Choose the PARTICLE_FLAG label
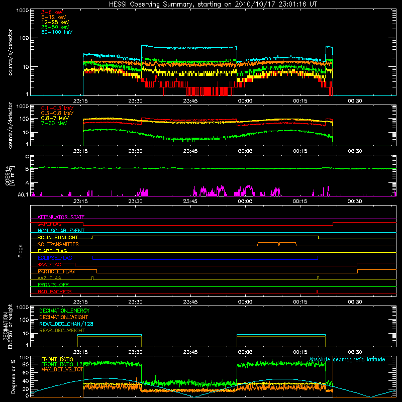The width and height of the screenshot is (402, 402). tap(56, 271)
